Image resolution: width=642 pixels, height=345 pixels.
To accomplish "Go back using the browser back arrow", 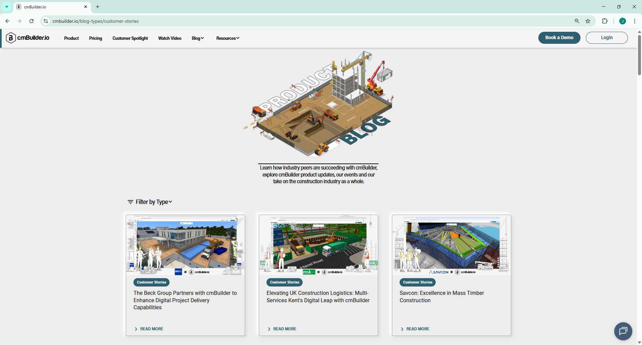I will click(7, 21).
